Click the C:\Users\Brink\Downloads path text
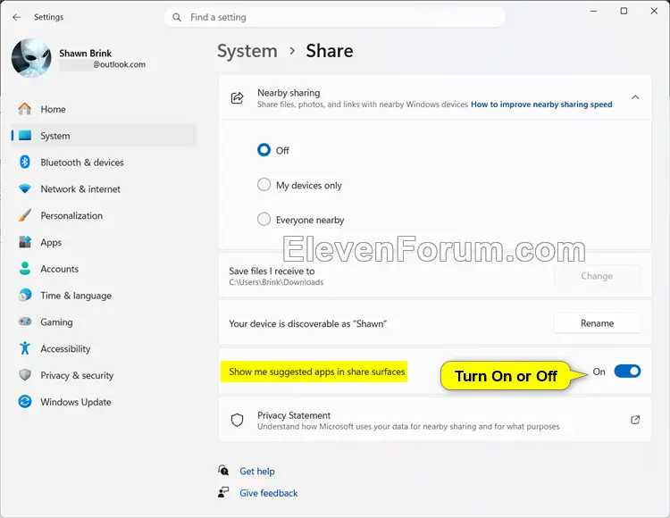Screen dimensions: 670x518 (x=276, y=282)
